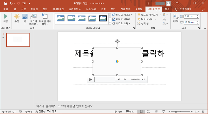Open Video Shape (비디오 셰이프) dropdown

click(x=122, y=15)
